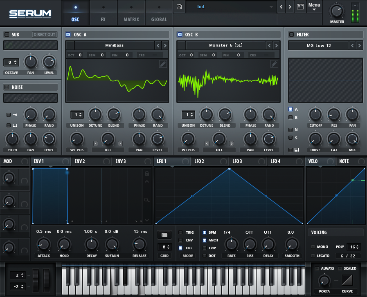The width and height of the screenshot is (367, 297).
Task: Toggle LFO BPM sync checkbox
Action: (204, 232)
